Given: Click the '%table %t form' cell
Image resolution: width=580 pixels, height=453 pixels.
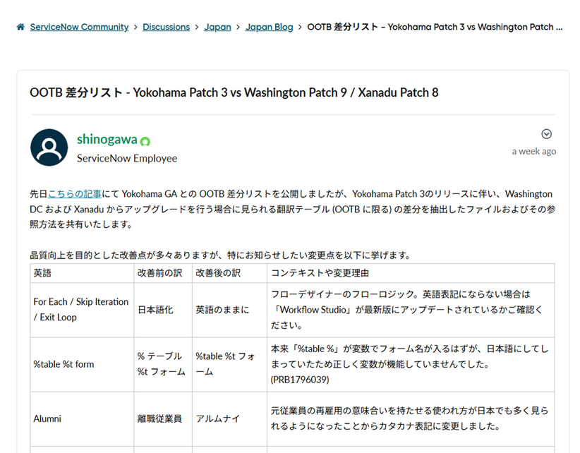Looking at the screenshot, I should [x=82, y=364].
